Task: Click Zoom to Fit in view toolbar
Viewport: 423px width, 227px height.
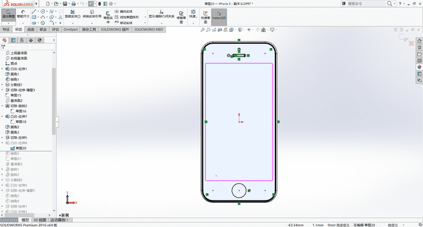Action: 203,29
